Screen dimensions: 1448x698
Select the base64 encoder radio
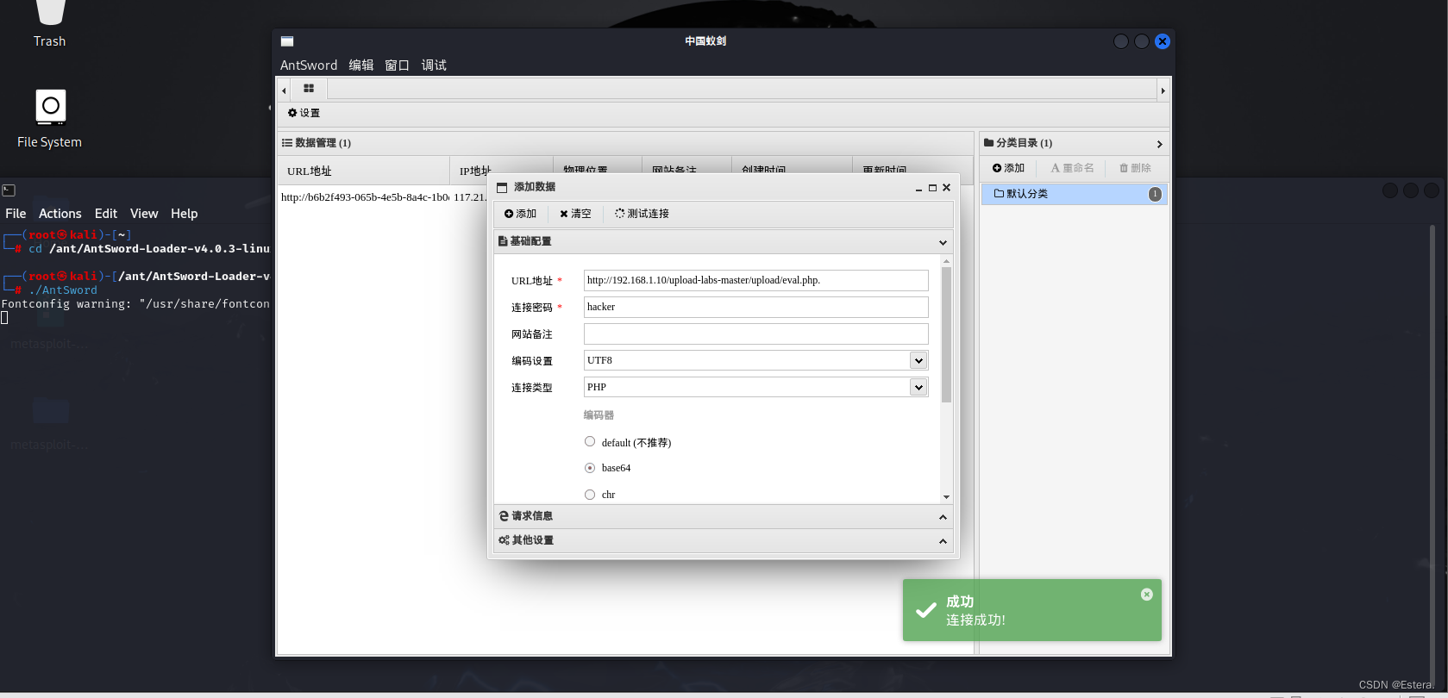(590, 468)
